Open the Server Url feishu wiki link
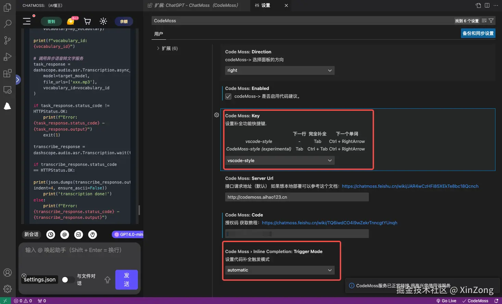 [x=410, y=186]
